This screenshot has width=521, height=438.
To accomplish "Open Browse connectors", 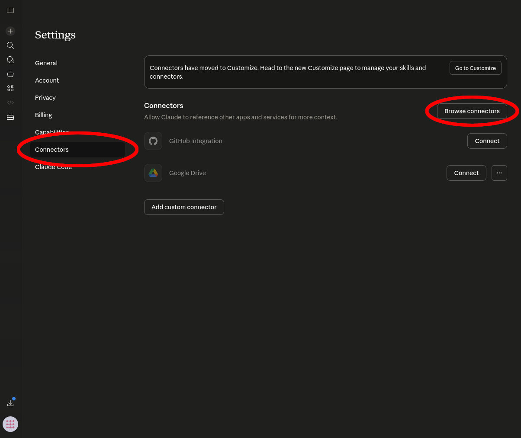I will tap(472, 111).
